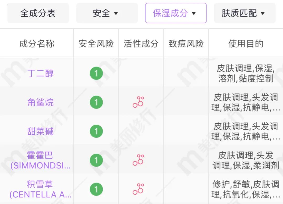This screenshot has width=283, height=204.
Task: Click the 安全风险 column header
Action: (x=96, y=44)
